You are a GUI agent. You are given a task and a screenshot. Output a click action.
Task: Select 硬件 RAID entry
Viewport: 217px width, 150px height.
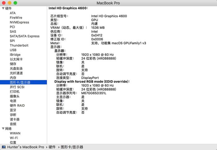pos(17,105)
